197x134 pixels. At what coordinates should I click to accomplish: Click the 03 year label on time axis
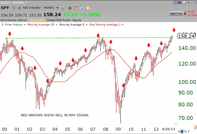tap(42, 129)
